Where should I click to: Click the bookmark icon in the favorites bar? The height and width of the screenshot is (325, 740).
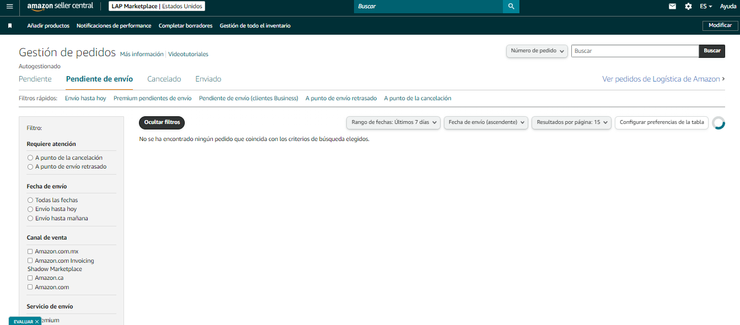pos(10,26)
